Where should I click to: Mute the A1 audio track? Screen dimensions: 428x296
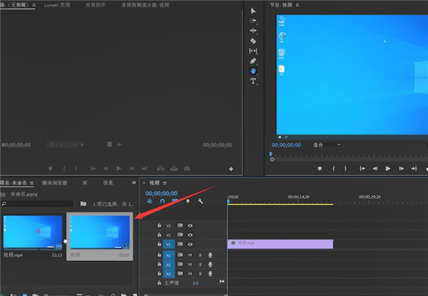(190, 255)
